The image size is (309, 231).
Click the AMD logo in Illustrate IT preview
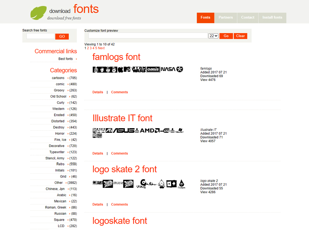[x=147, y=130]
